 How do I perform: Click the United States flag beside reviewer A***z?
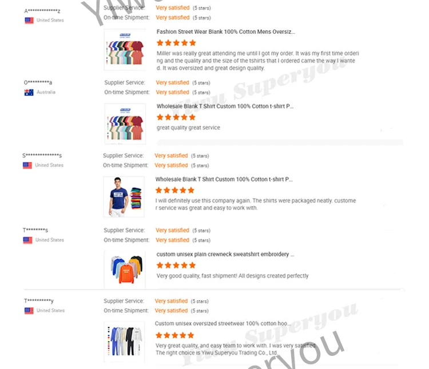point(29,21)
